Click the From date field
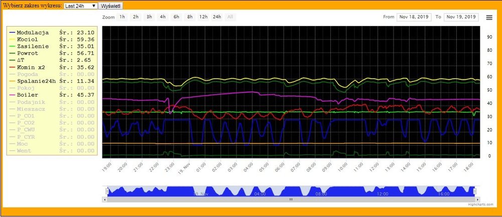 point(414,17)
